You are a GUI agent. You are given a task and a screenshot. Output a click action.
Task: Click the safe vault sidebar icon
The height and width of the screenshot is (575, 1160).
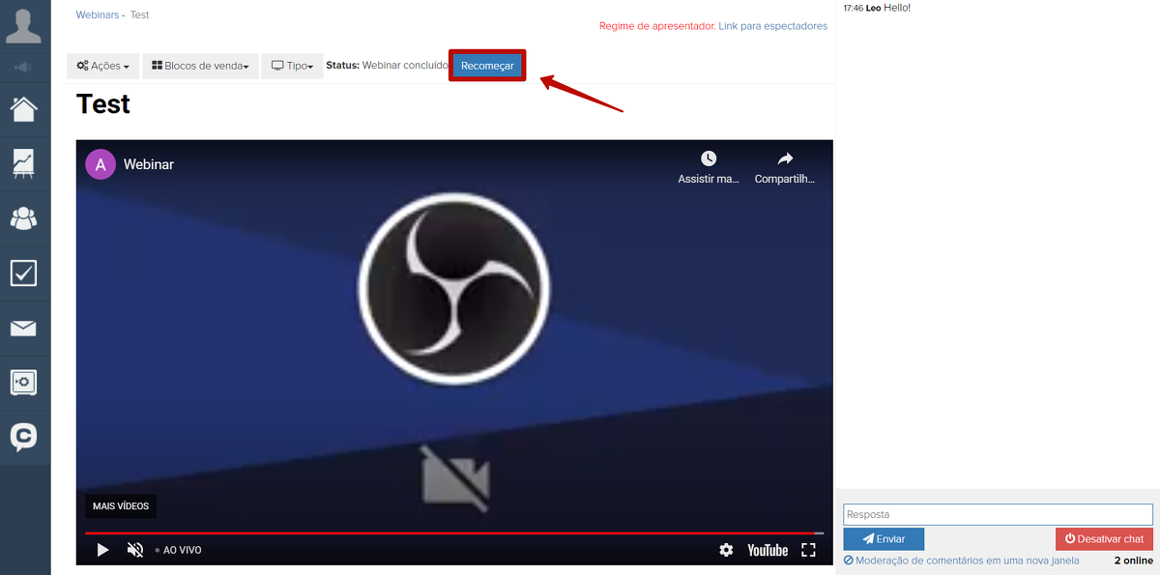23,383
